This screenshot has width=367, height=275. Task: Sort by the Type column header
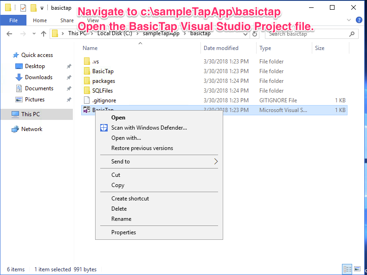pos(265,48)
